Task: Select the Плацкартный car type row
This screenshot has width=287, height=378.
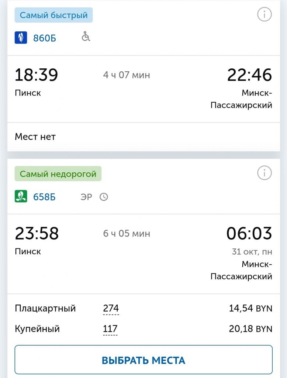Action: point(45,308)
